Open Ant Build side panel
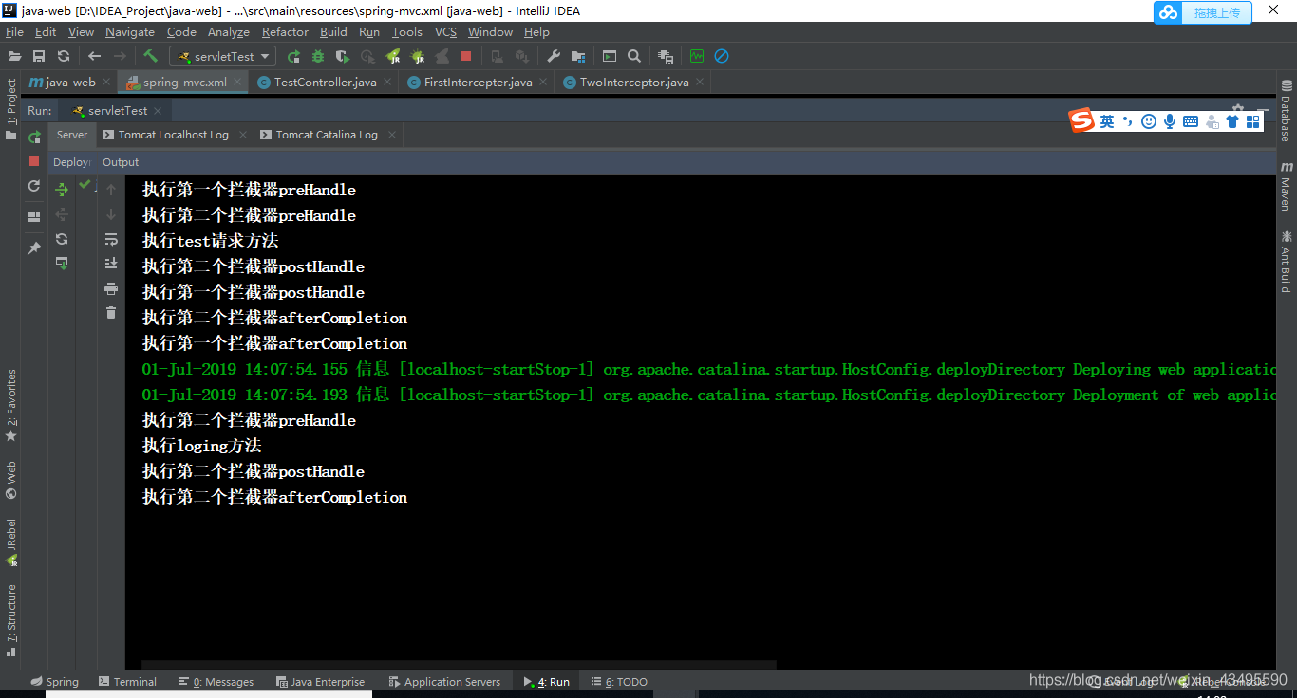Image resolution: width=1297 pixels, height=698 pixels. point(1286,261)
